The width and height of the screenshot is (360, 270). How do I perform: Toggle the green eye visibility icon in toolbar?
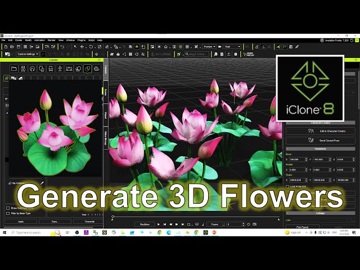[137, 47]
